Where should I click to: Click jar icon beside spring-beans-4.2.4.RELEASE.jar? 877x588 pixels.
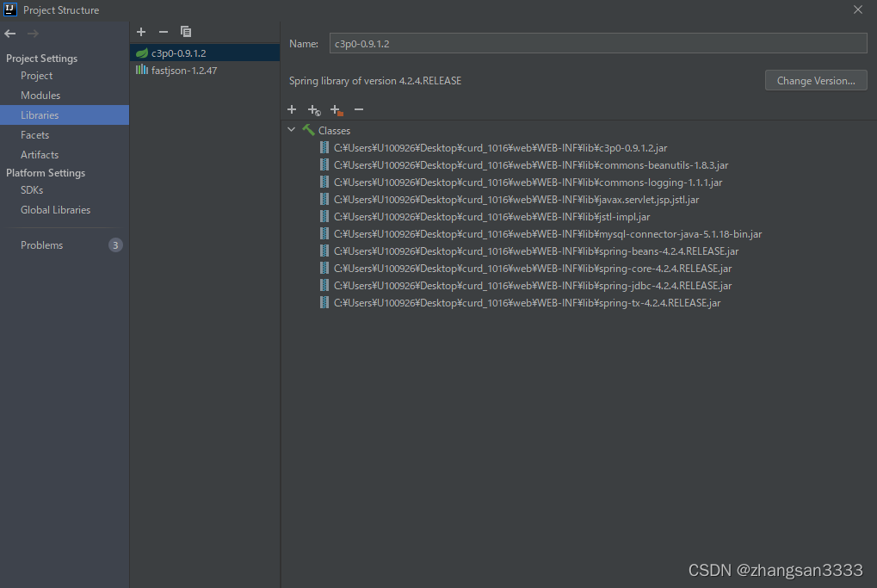point(324,251)
